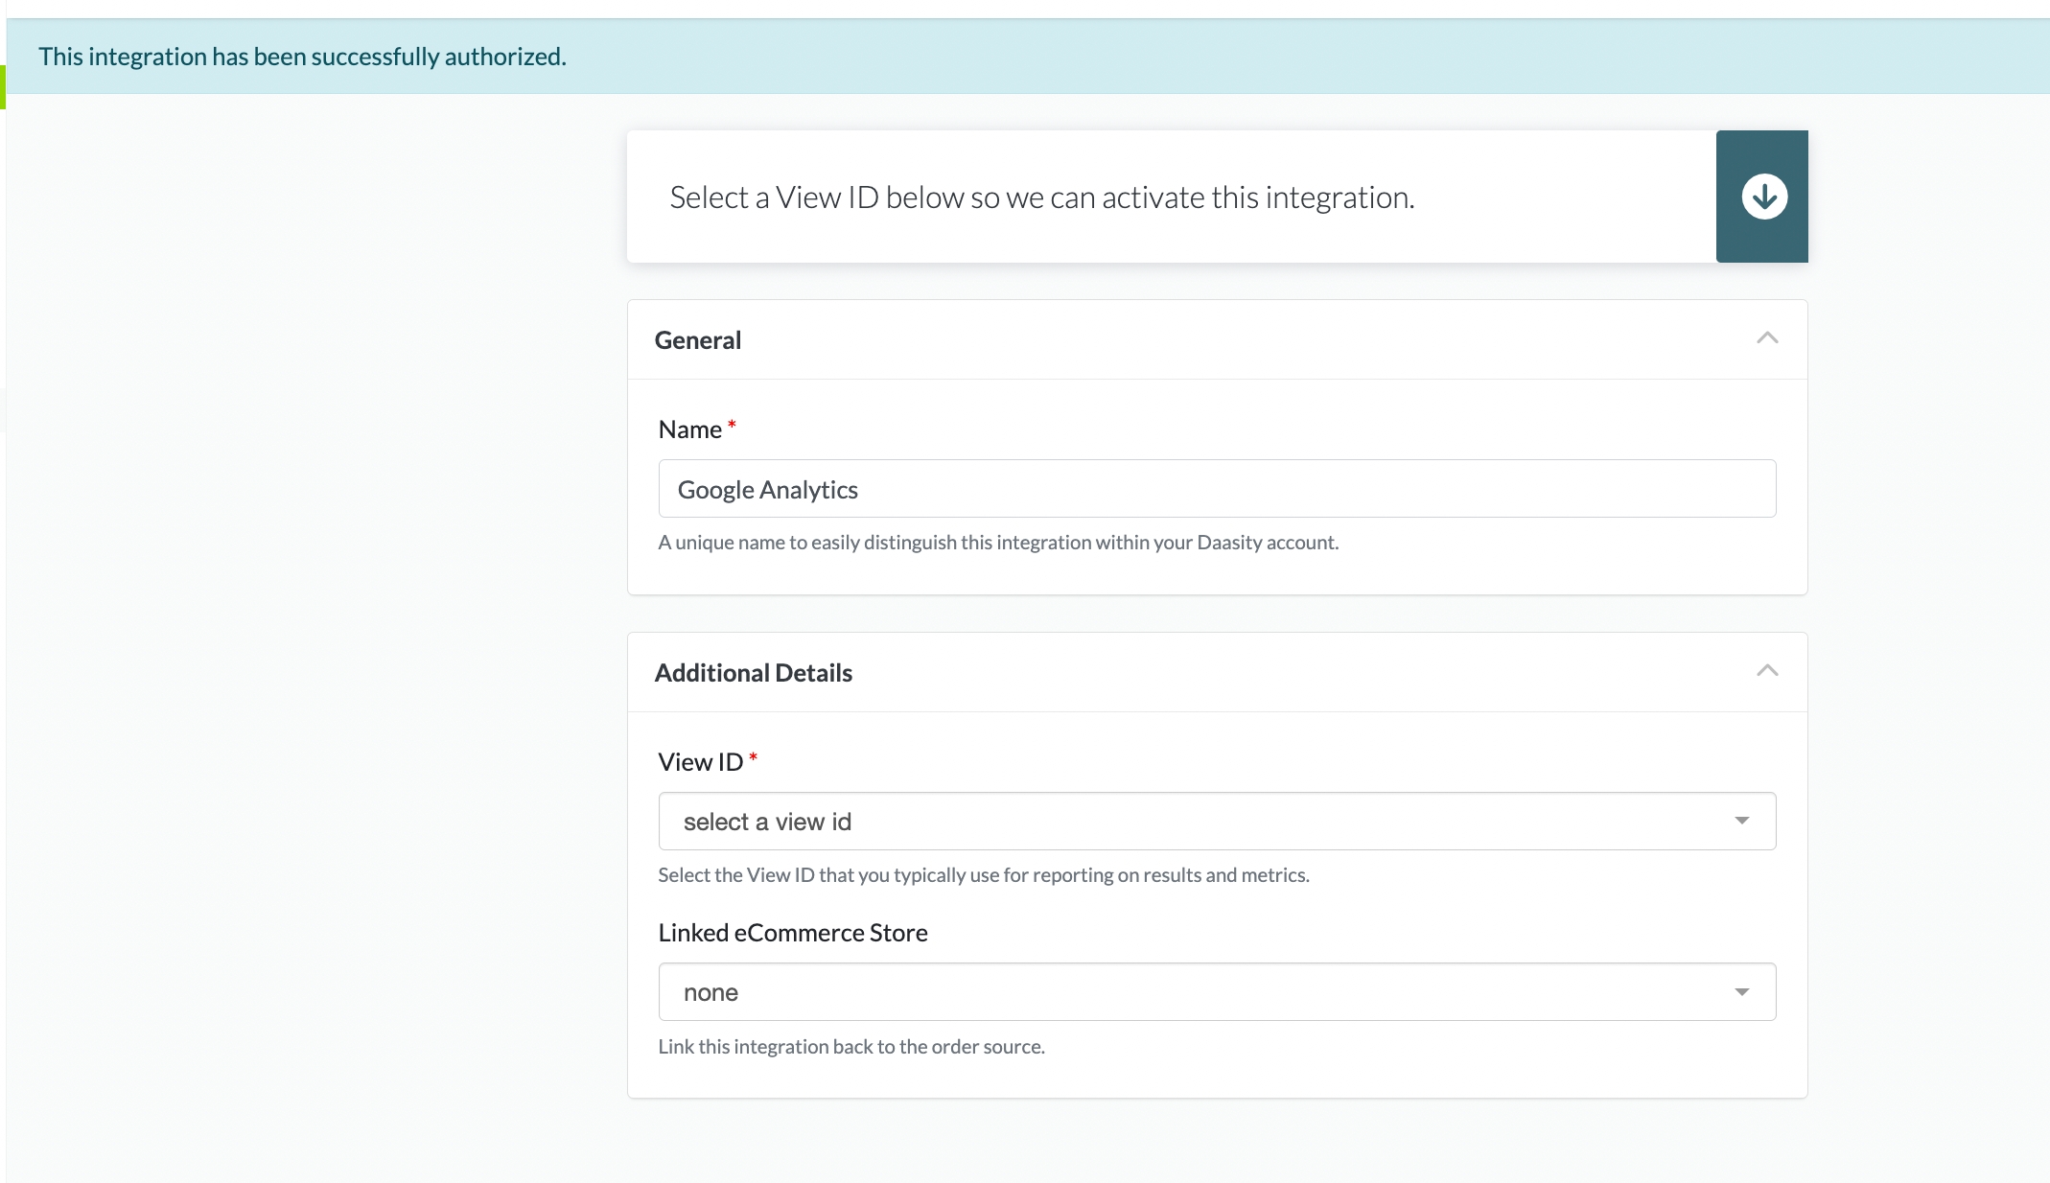Click the Name field label
The height and width of the screenshot is (1183, 2050).
[x=689, y=429]
